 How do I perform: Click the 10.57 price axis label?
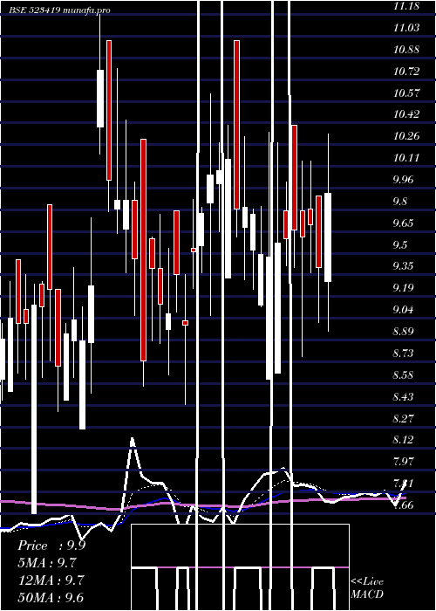[407, 93]
